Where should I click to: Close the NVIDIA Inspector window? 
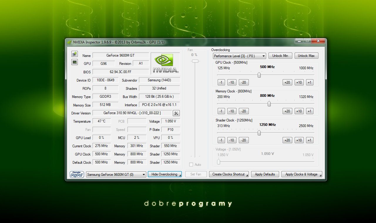tap(318, 41)
